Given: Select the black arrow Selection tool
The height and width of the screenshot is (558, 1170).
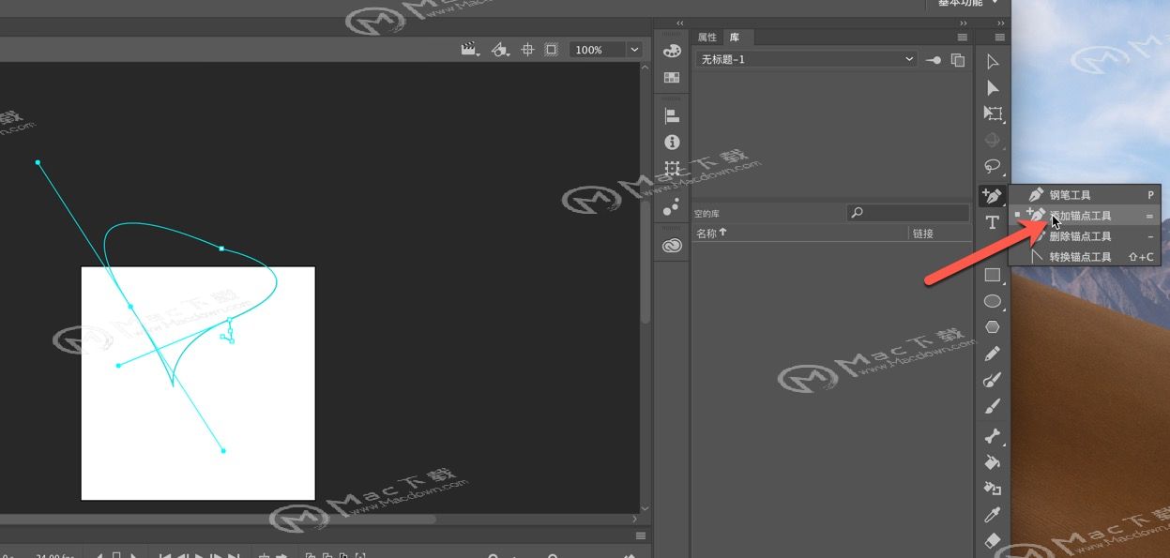Looking at the screenshot, I should [992, 62].
